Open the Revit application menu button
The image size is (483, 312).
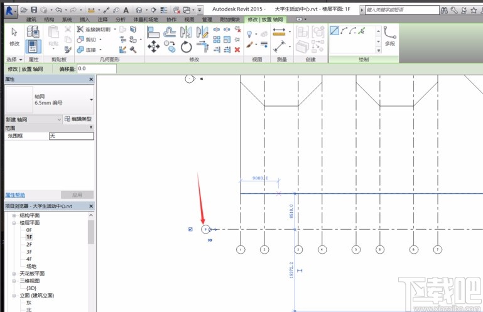(x=11, y=11)
